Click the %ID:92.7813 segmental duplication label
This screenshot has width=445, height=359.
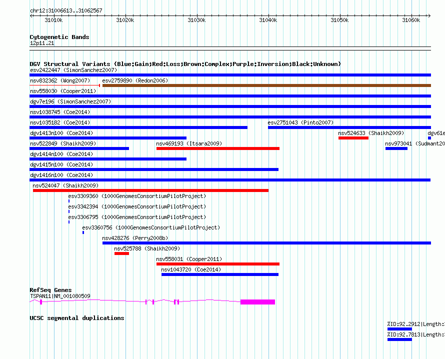coord(416,334)
